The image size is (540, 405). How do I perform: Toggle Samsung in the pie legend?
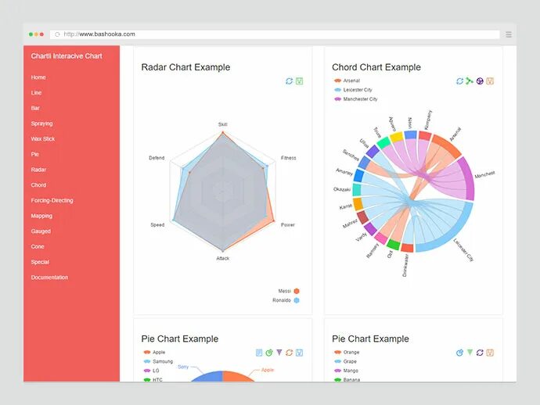click(x=158, y=362)
